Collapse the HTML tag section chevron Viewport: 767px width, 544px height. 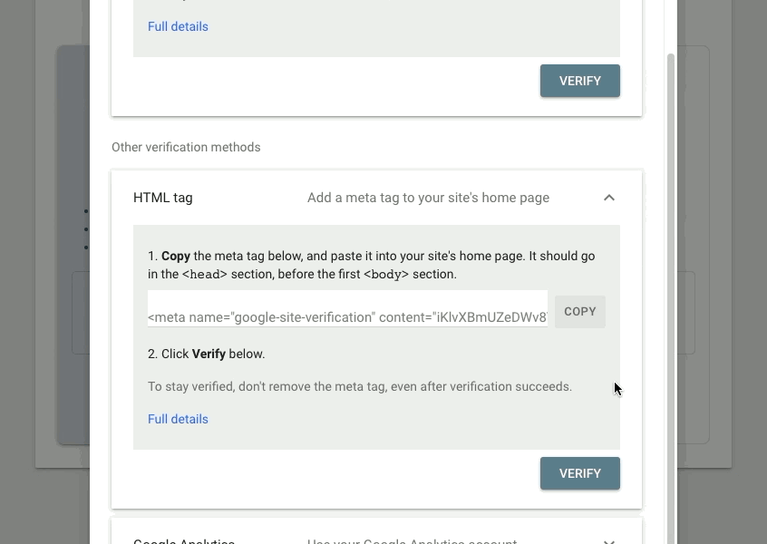[609, 198]
